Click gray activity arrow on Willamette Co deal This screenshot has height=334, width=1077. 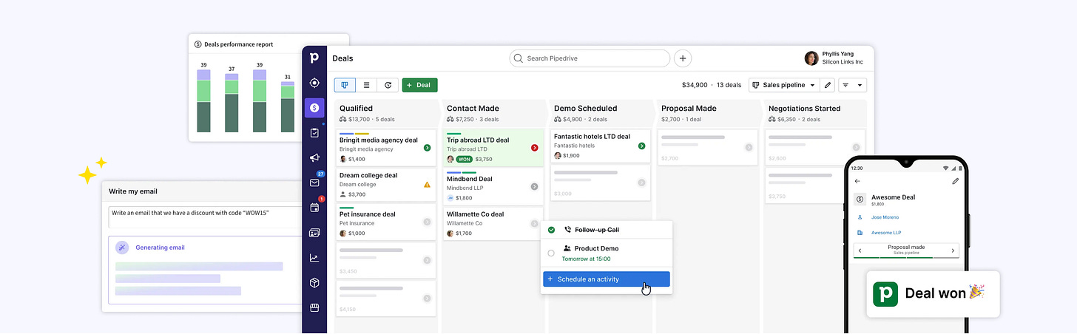point(534,223)
